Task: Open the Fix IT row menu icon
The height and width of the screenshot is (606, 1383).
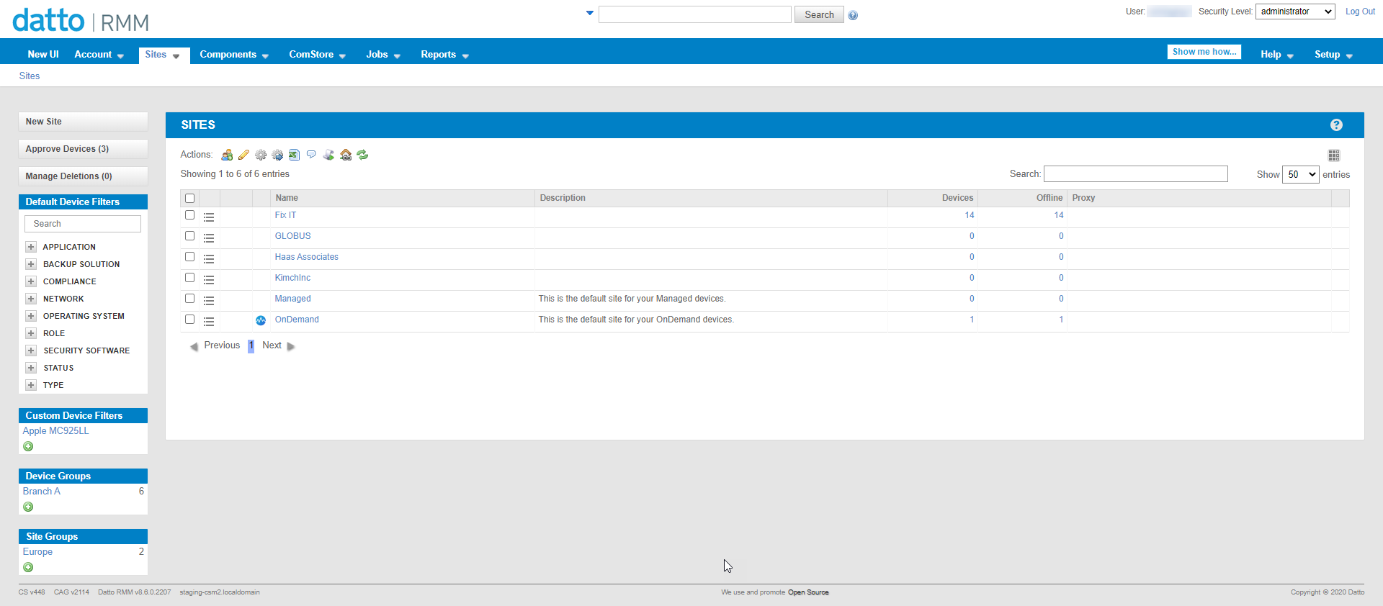Action: pos(209,217)
